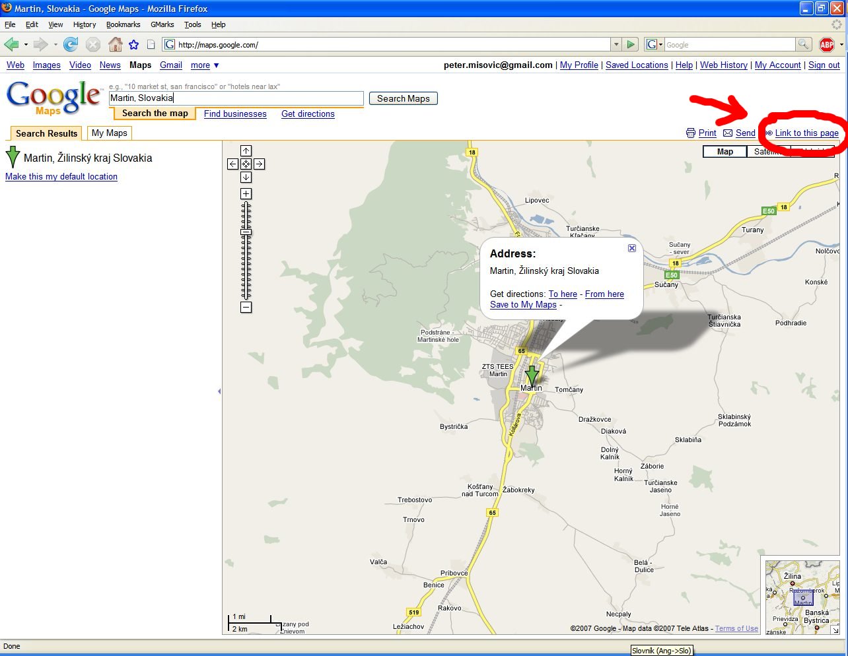This screenshot has width=848, height=656.
Task: Click the Google Maps logo
Action: tap(53, 98)
